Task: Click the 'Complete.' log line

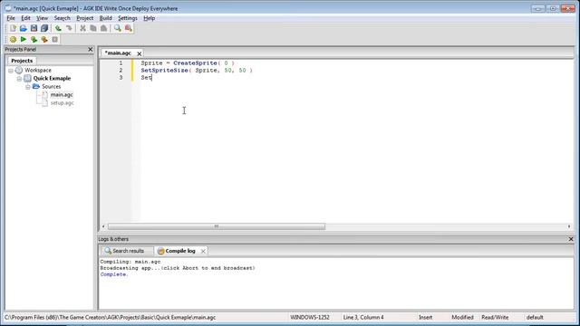Action: tap(114, 274)
